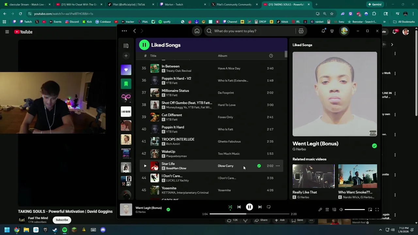The image size is (418, 235).
Task: Open Spotify three-dot app menu
Action: pos(124,31)
